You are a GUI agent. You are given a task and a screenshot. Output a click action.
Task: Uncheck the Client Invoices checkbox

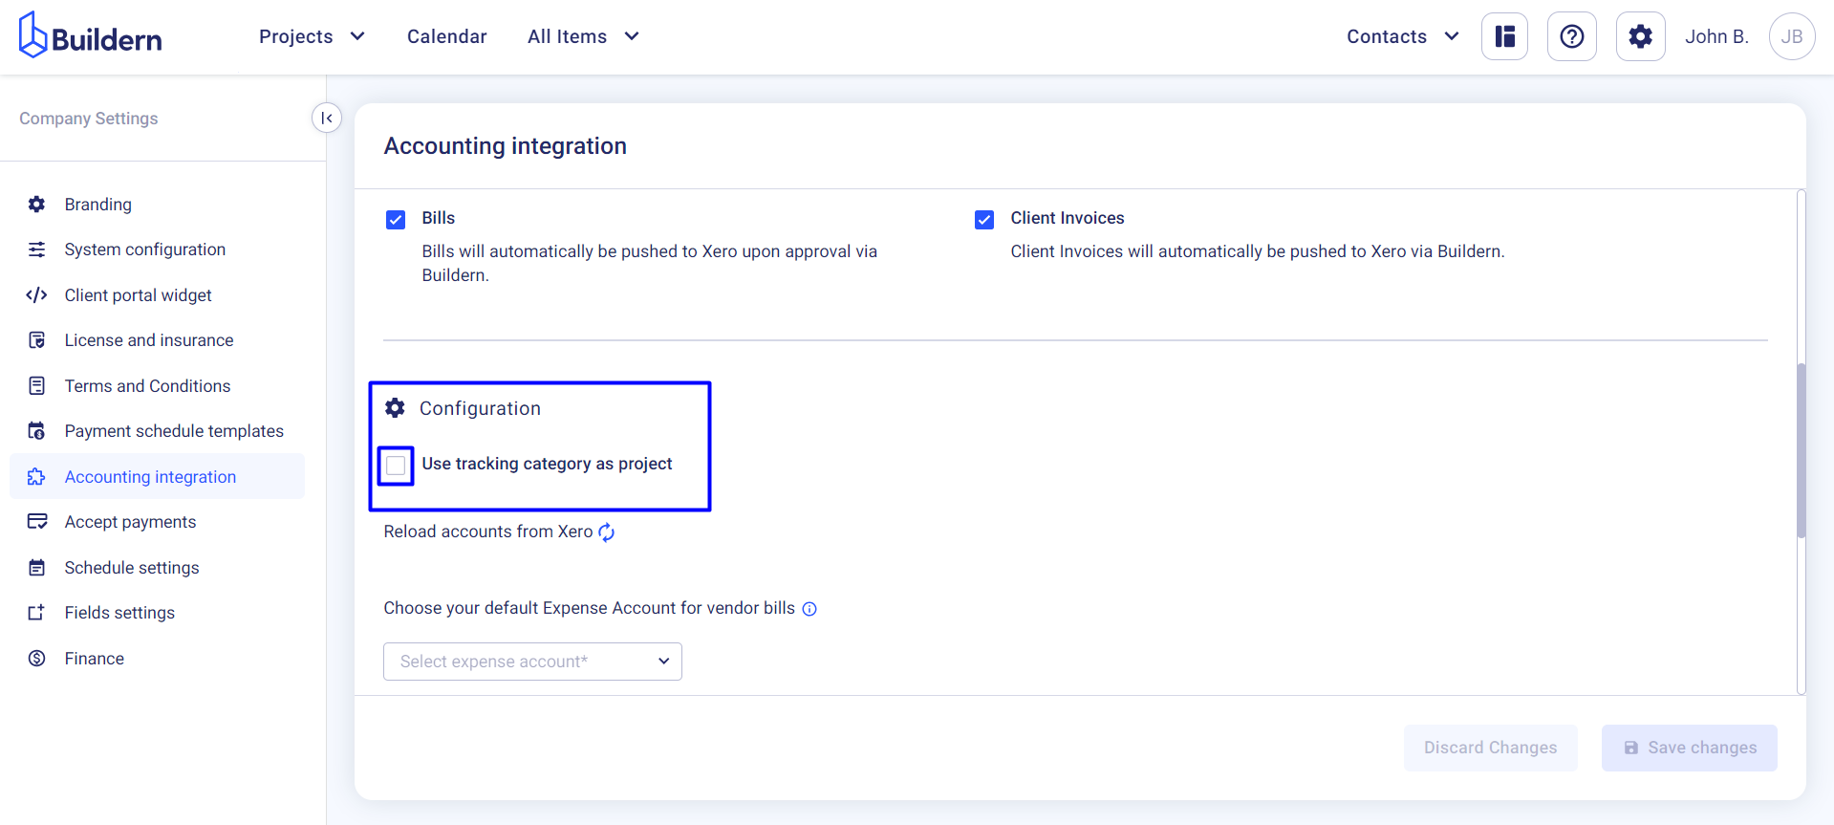984,220
